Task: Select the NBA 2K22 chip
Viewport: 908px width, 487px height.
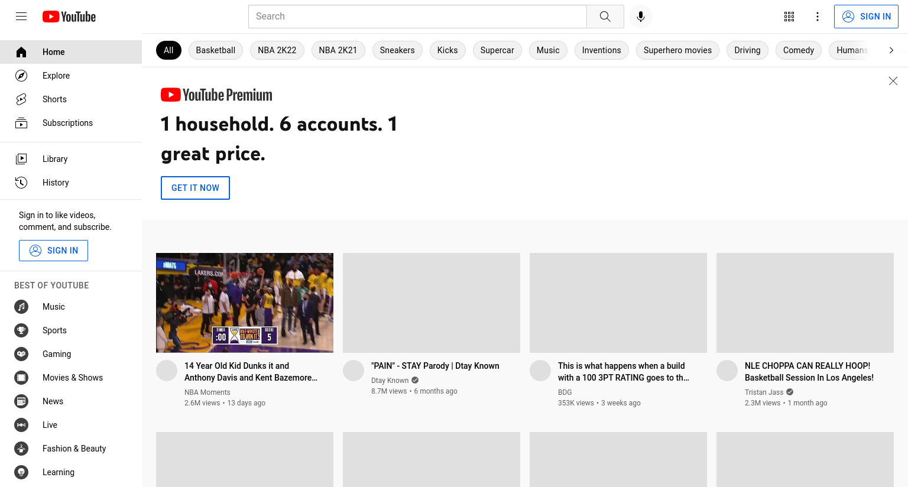Action: click(x=277, y=50)
